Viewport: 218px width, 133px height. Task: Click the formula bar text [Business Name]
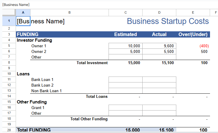pyautogui.click(x=16, y=5)
